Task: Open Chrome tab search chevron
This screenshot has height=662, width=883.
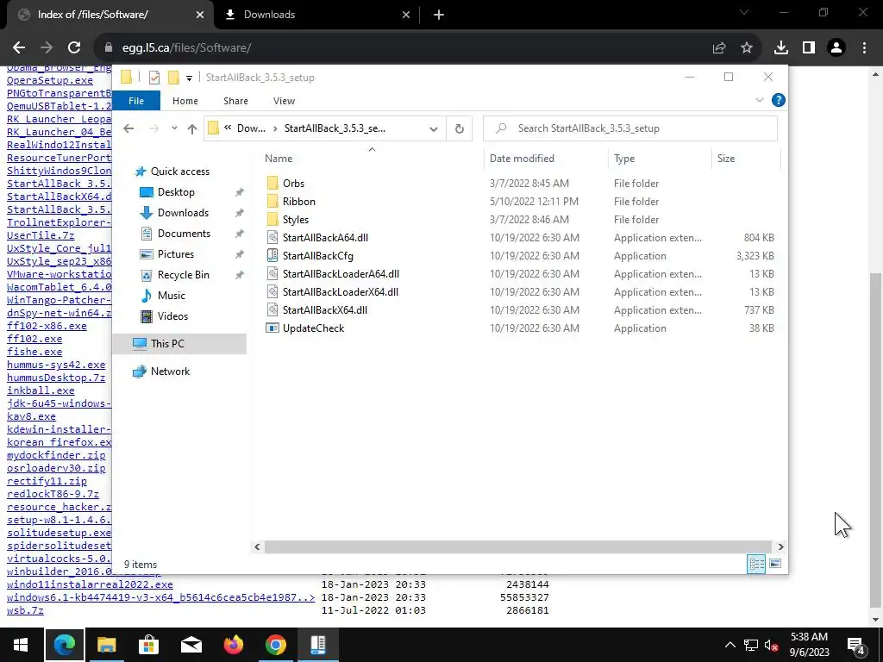Action: 744,12
